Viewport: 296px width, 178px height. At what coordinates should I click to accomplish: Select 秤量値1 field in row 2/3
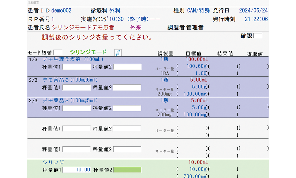pyautogui.click(x=77, y=88)
